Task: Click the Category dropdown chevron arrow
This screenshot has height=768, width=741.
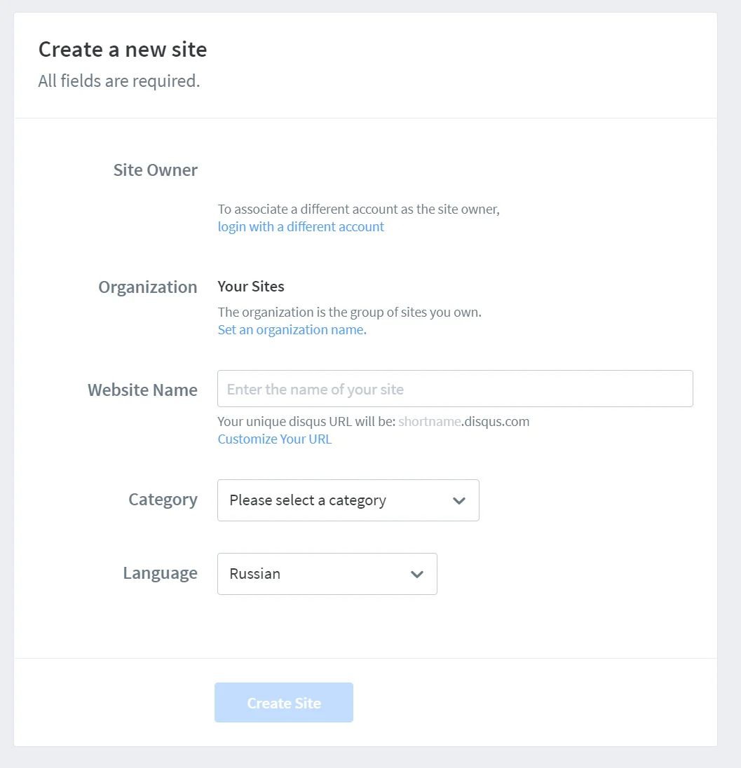Action: (459, 500)
